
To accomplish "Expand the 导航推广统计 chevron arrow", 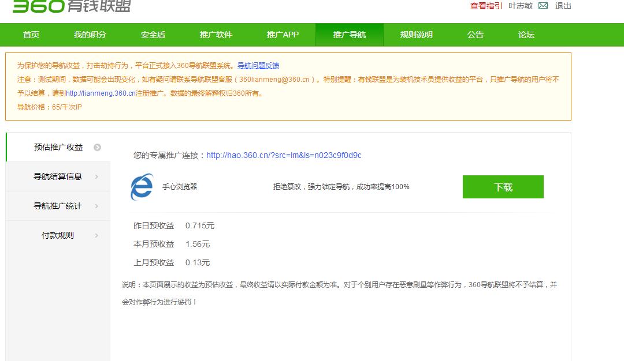I will (x=96, y=206).
